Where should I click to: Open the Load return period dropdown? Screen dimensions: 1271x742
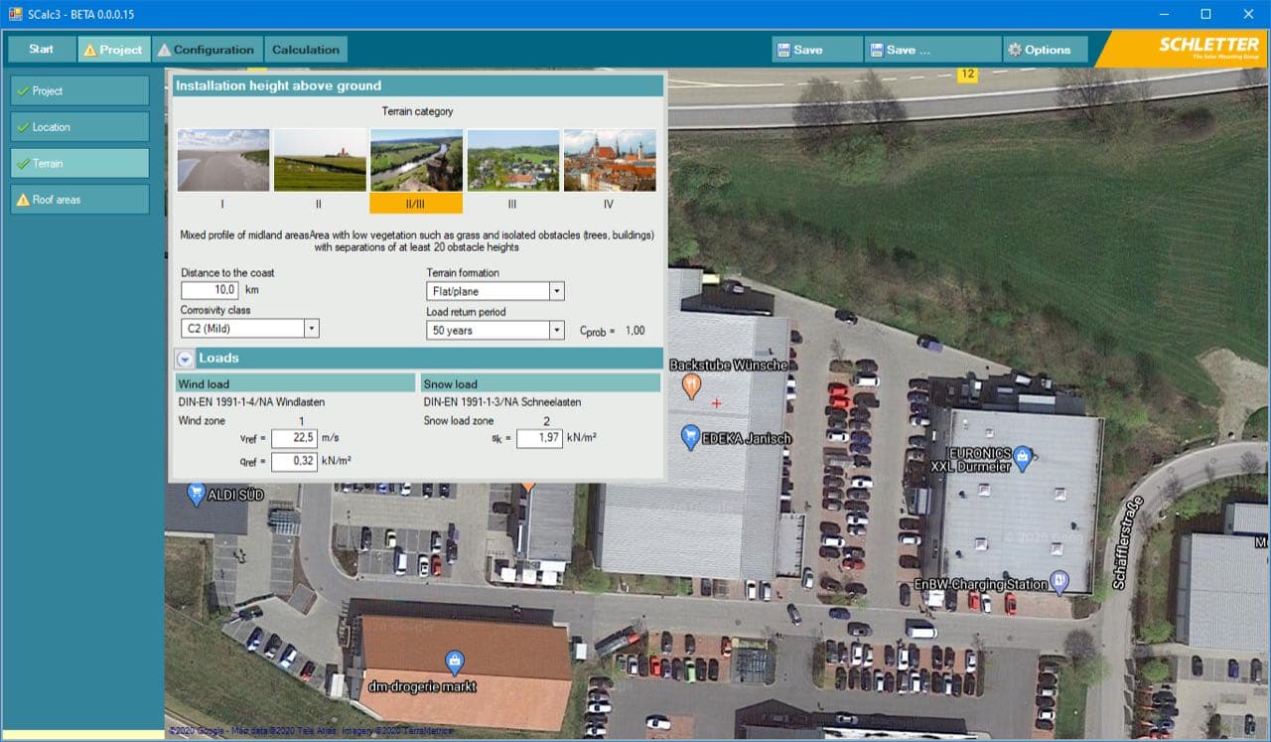(x=558, y=329)
